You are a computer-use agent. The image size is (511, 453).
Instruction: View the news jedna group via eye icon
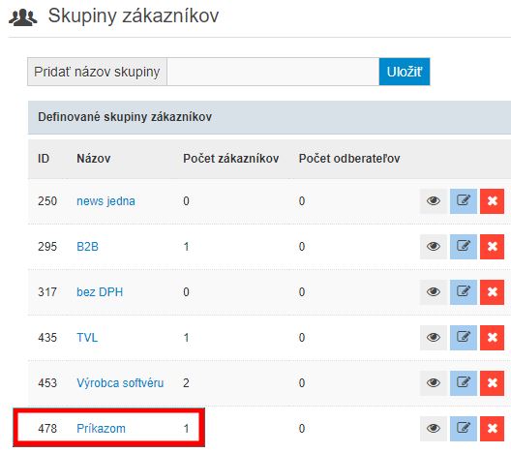coord(434,201)
